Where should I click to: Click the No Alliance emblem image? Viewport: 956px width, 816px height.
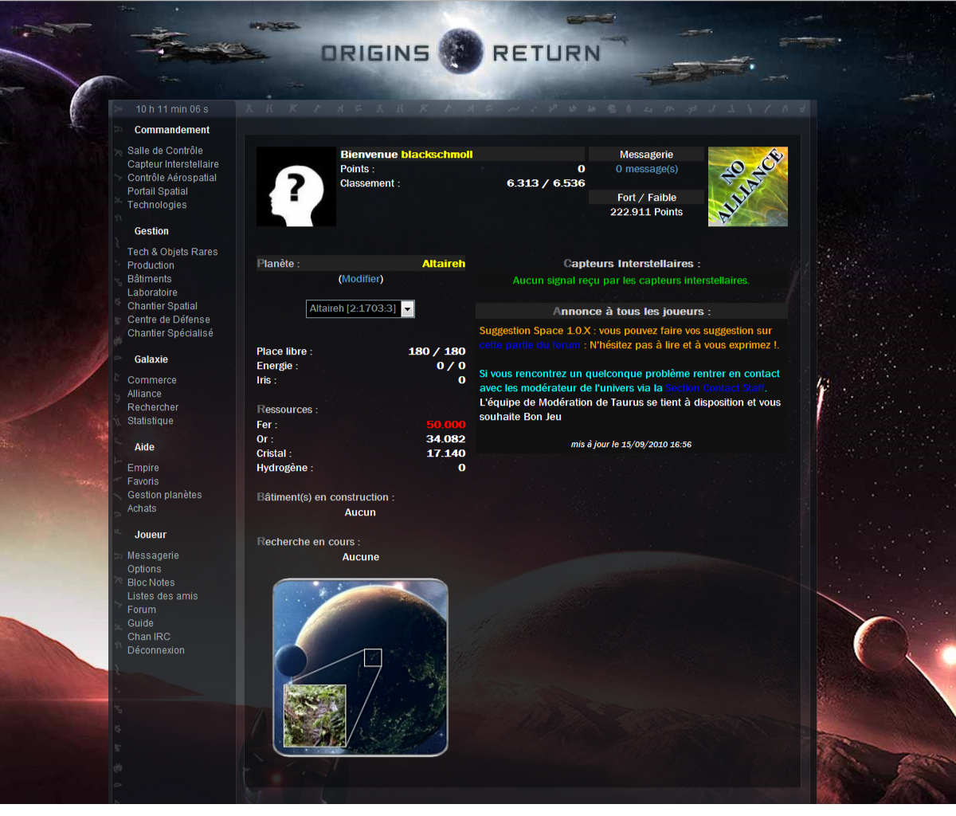747,186
